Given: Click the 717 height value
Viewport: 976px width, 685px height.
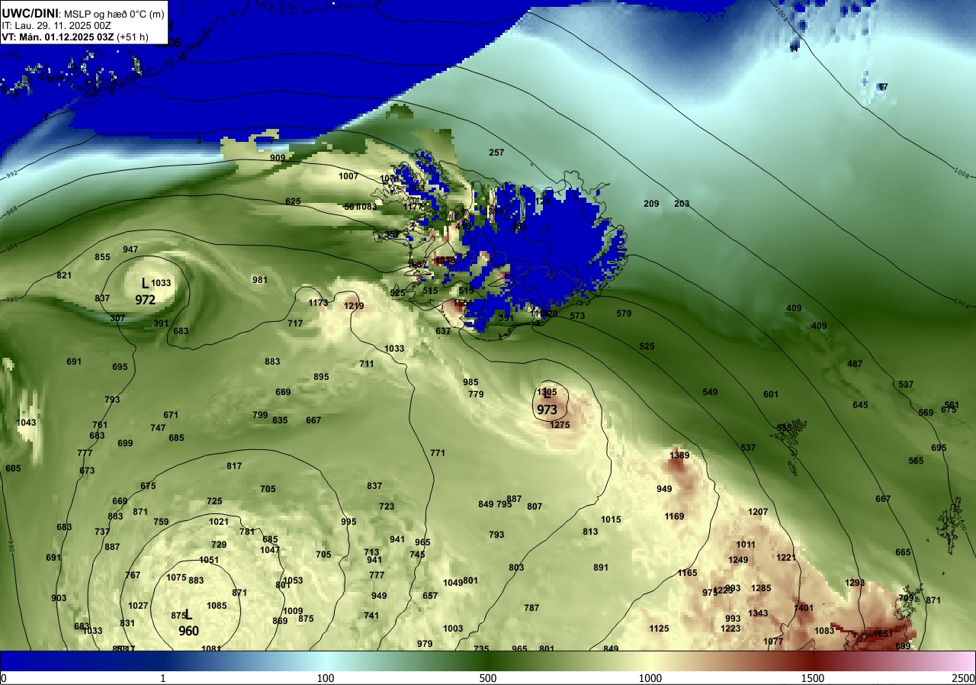Looking at the screenshot, I should (x=295, y=323).
